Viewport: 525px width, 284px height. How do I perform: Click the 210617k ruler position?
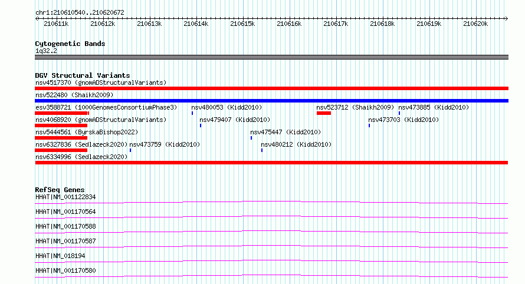(336, 24)
